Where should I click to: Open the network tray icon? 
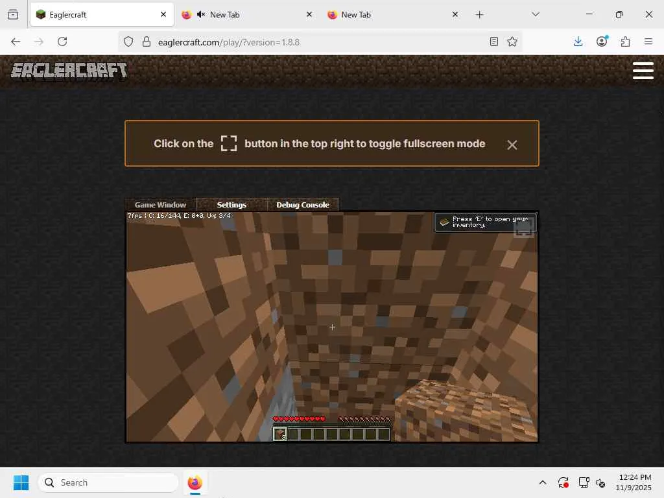[x=584, y=482]
